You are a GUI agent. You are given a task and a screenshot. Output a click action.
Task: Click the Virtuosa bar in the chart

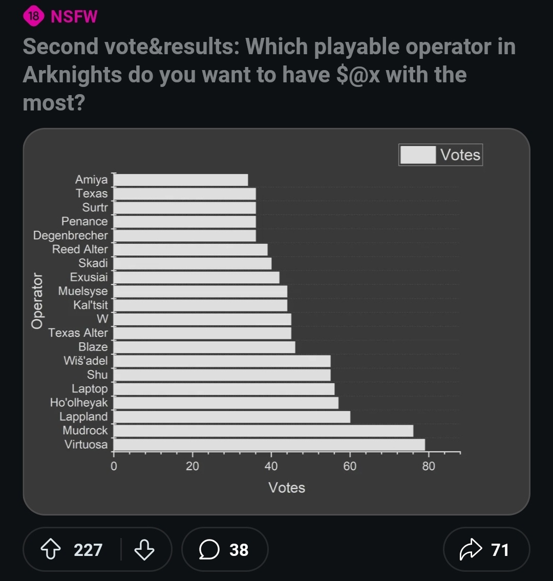point(269,444)
